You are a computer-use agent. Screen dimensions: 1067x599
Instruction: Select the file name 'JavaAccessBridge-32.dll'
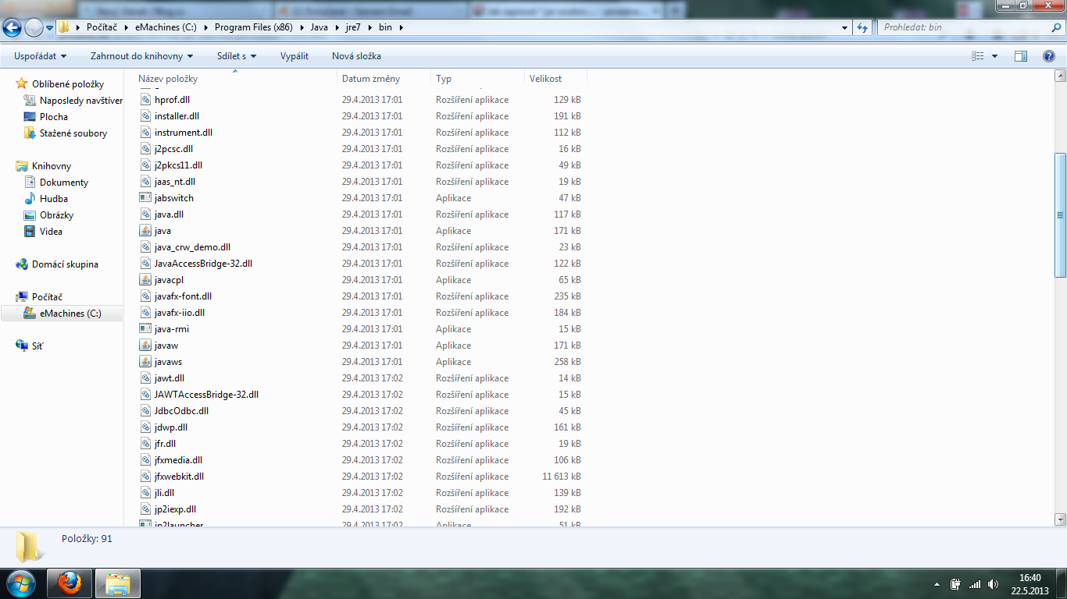pyautogui.click(x=203, y=264)
